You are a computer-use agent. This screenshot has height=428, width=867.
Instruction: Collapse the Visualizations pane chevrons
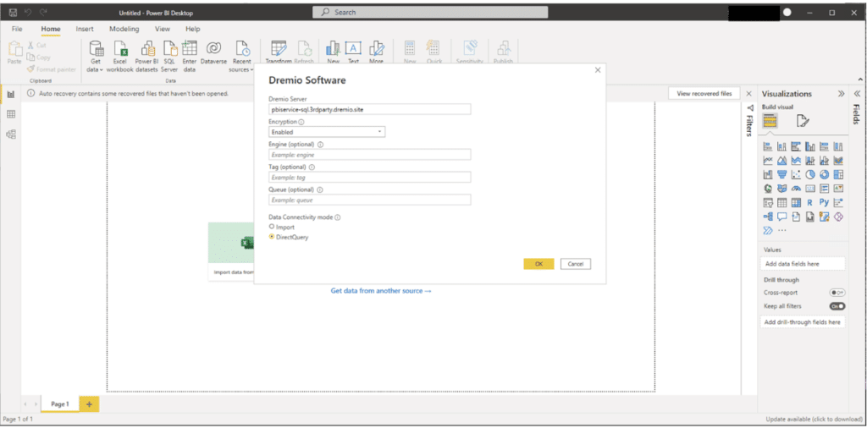pyautogui.click(x=842, y=94)
